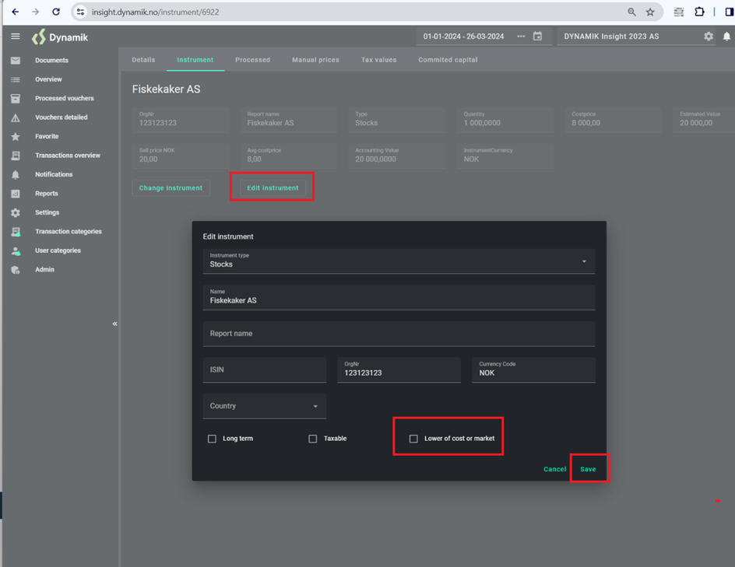Image resolution: width=735 pixels, height=567 pixels.
Task: Open the calendar date picker icon
Action: tap(537, 37)
